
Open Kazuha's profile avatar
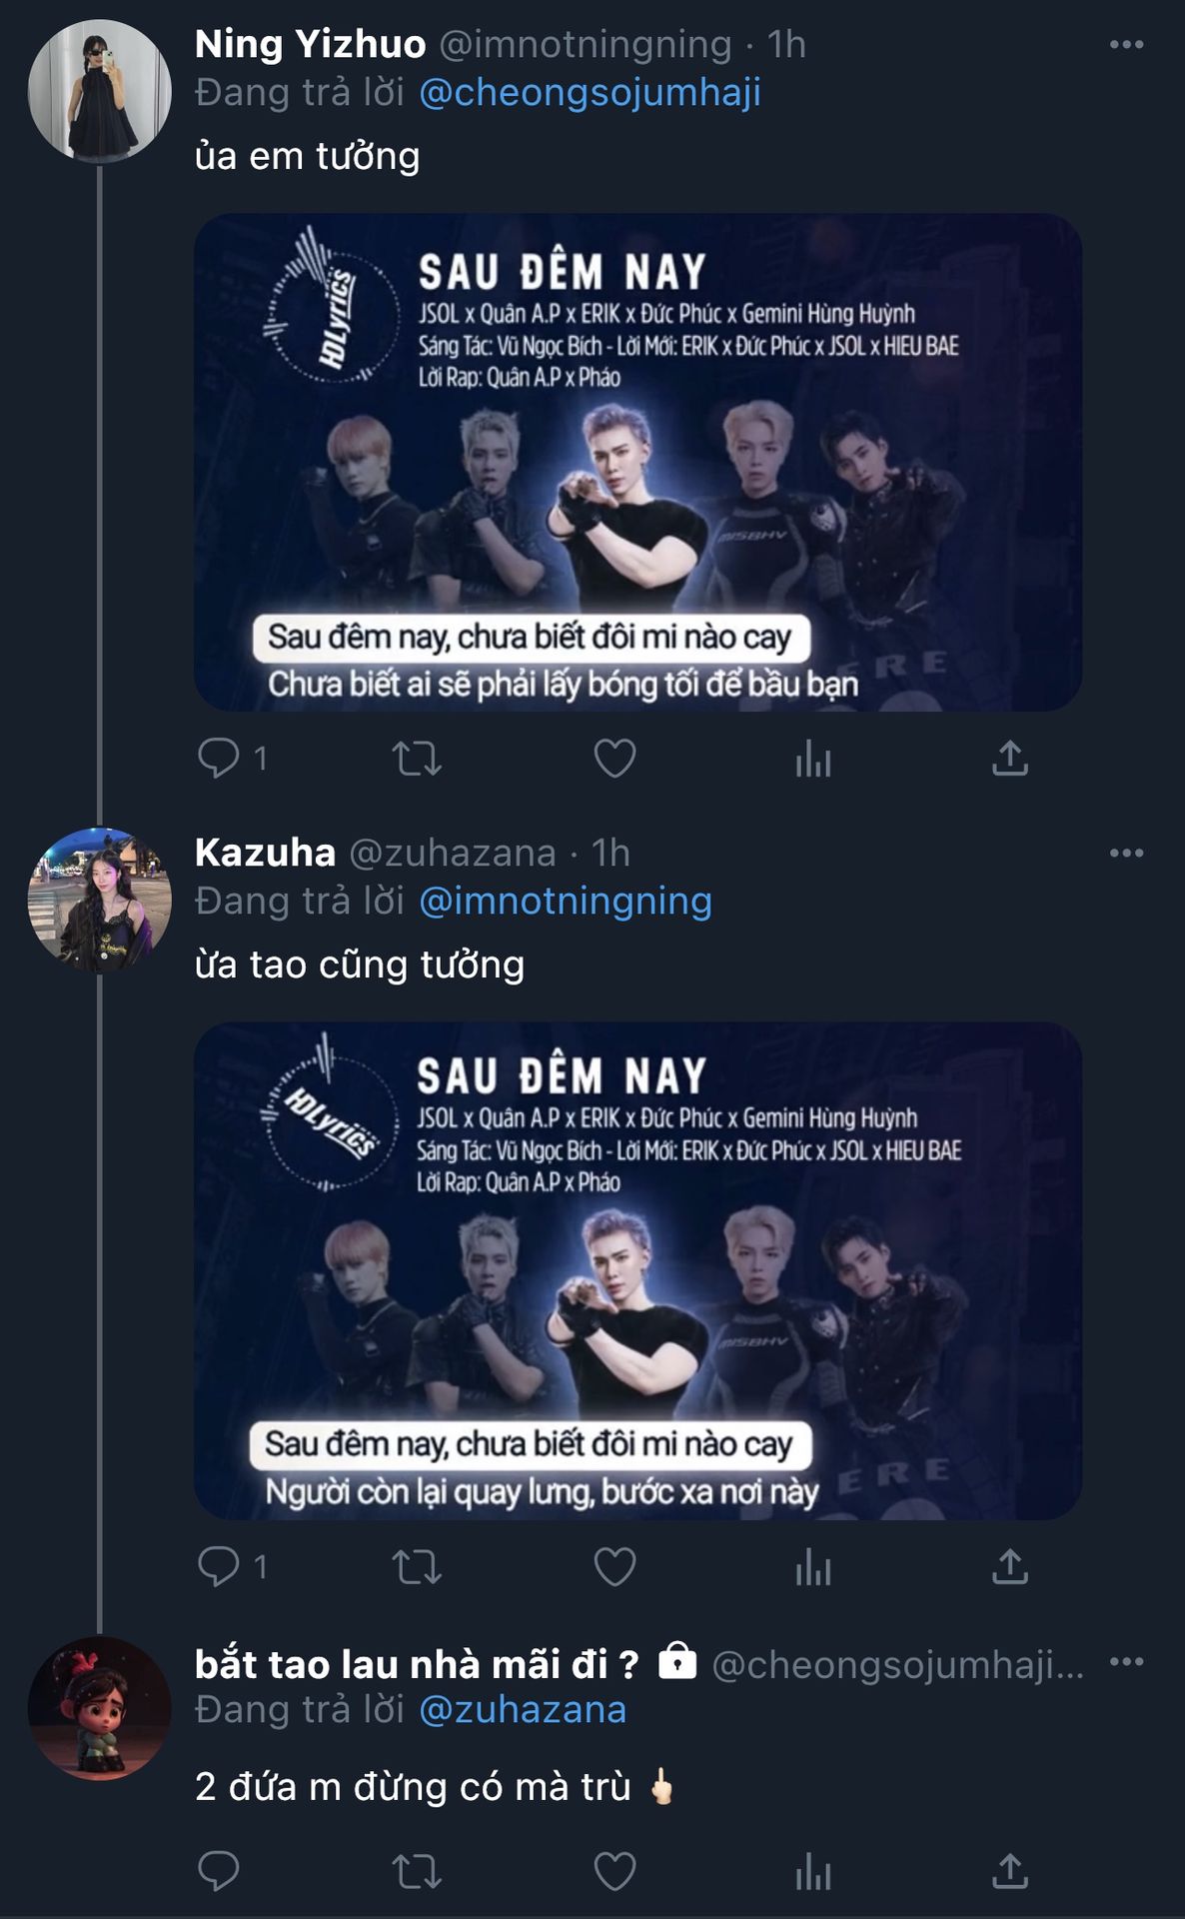click(99, 900)
